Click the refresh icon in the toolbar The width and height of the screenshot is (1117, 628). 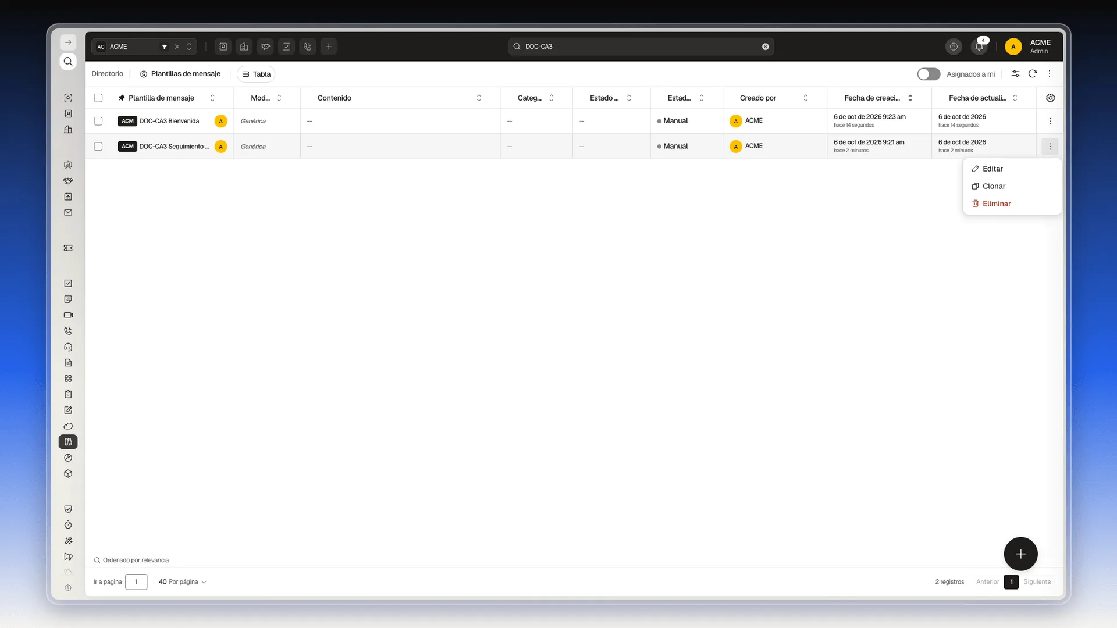(x=1033, y=74)
